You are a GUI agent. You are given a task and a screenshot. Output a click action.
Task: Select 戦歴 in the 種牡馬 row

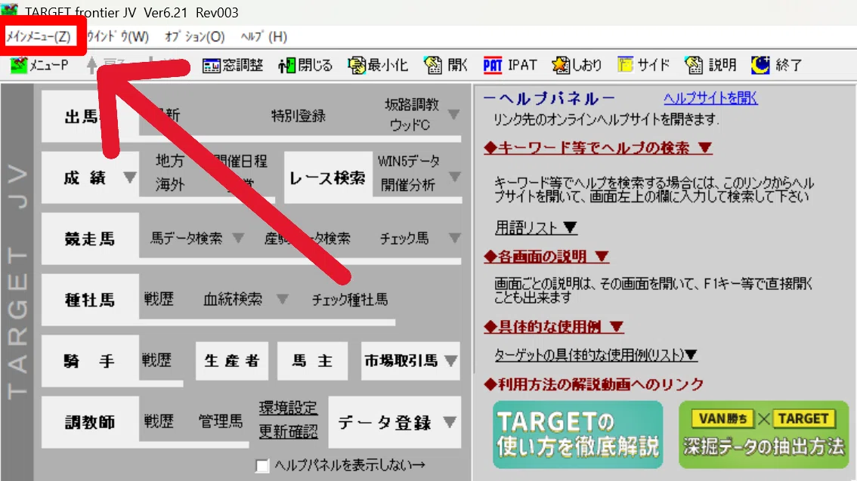click(x=159, y=299)
